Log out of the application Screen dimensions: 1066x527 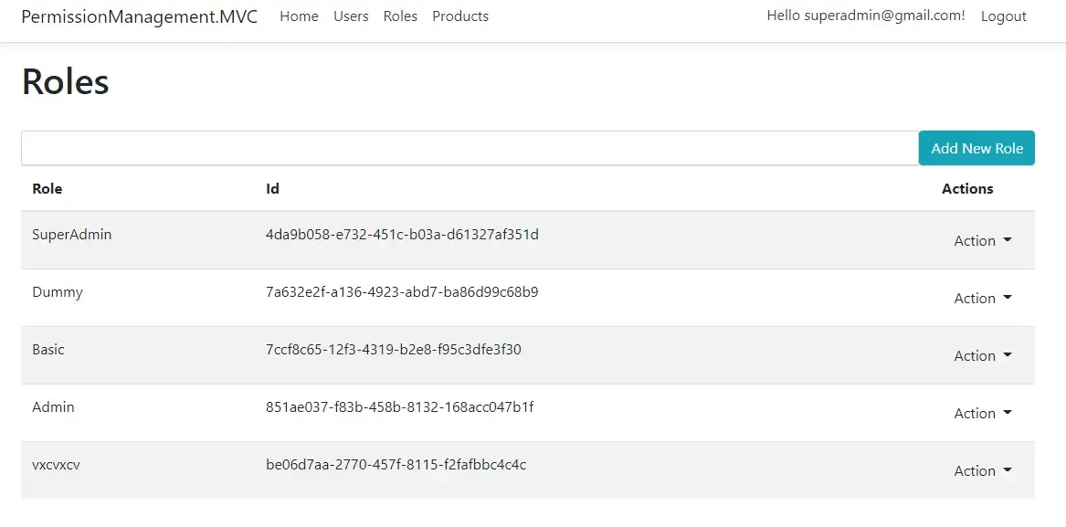1003,16
